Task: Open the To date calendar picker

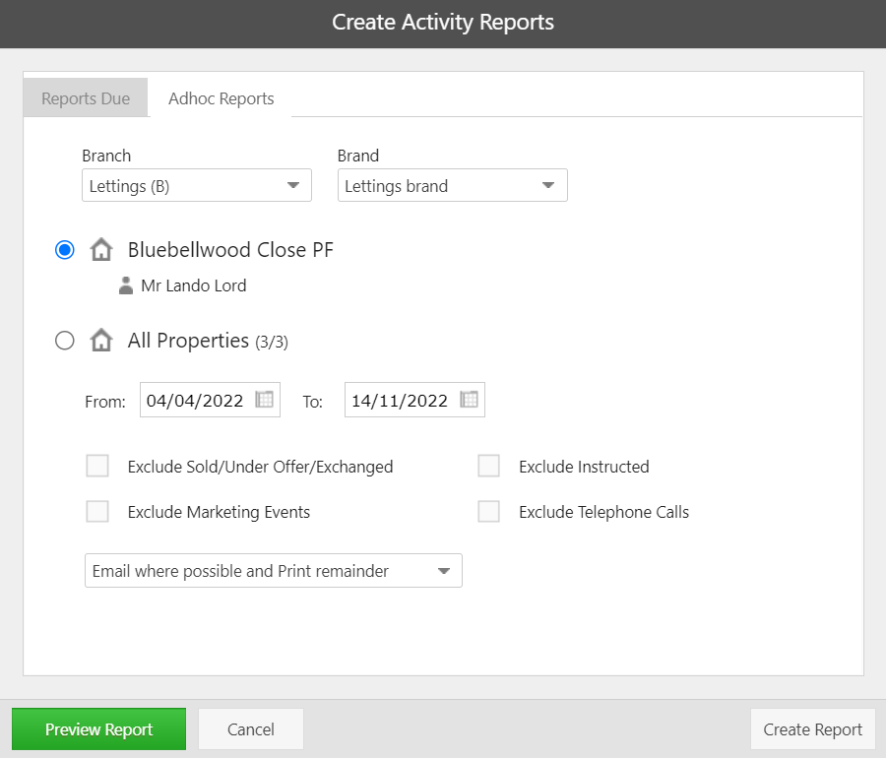Action: tap(469, 400)
